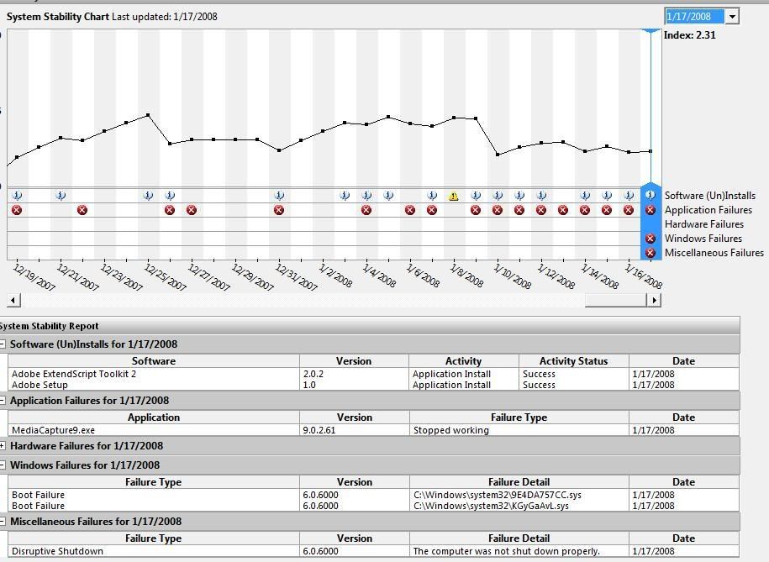Collapse the Software (Un)Installs section
This screenshot has height=562, width=769.
point(3,344)
